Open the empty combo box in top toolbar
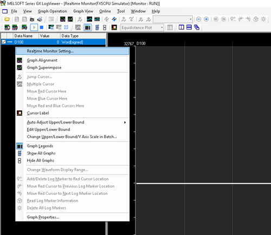The width and height of the screenshot is (271, 235). pos(173,19)
